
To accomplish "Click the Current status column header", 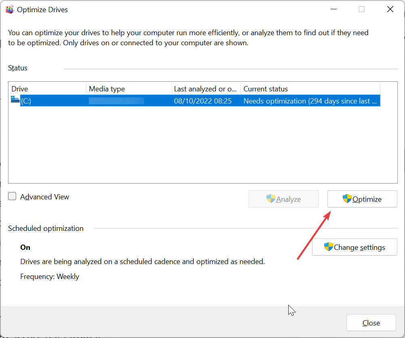I will pos(311,89).
